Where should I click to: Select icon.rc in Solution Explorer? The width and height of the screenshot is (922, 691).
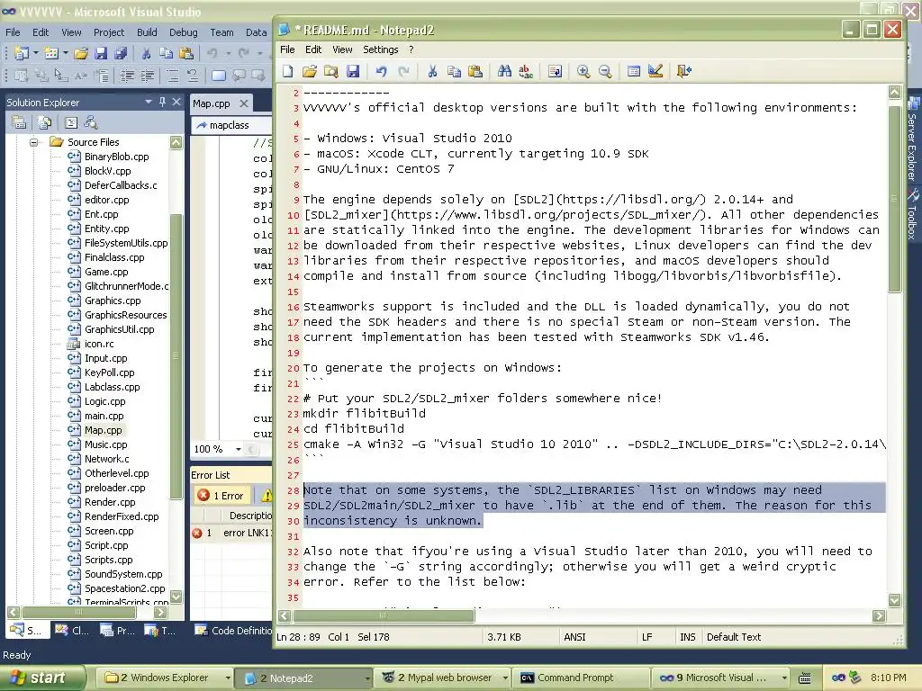(99, 344)
